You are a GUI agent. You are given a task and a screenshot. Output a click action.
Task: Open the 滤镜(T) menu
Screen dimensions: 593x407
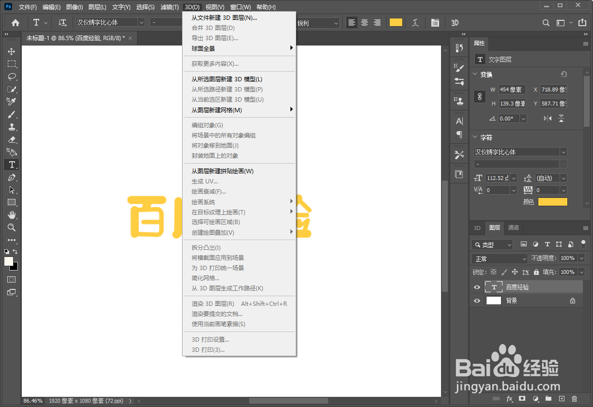169,7
